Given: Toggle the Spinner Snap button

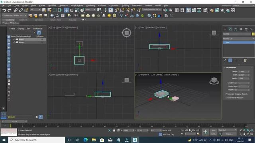Looking at the screenshot, I should pyautogui.click(x=133, y=10).
